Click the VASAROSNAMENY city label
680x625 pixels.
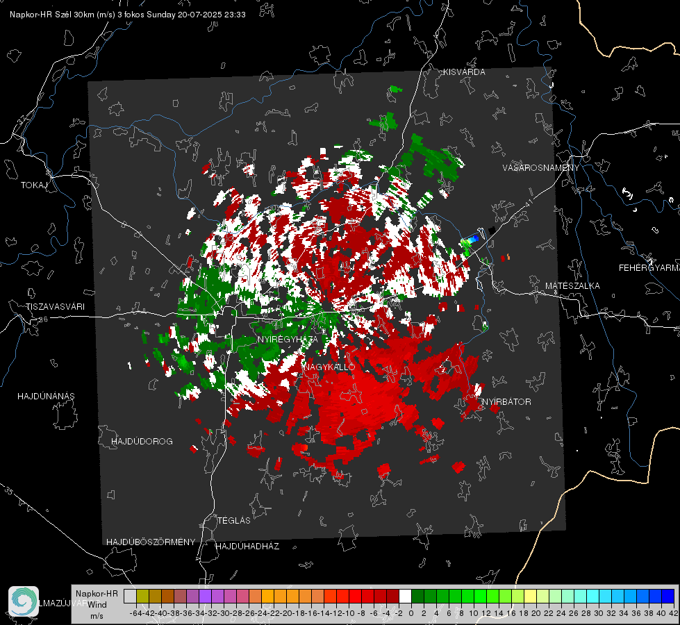point(541,168)
